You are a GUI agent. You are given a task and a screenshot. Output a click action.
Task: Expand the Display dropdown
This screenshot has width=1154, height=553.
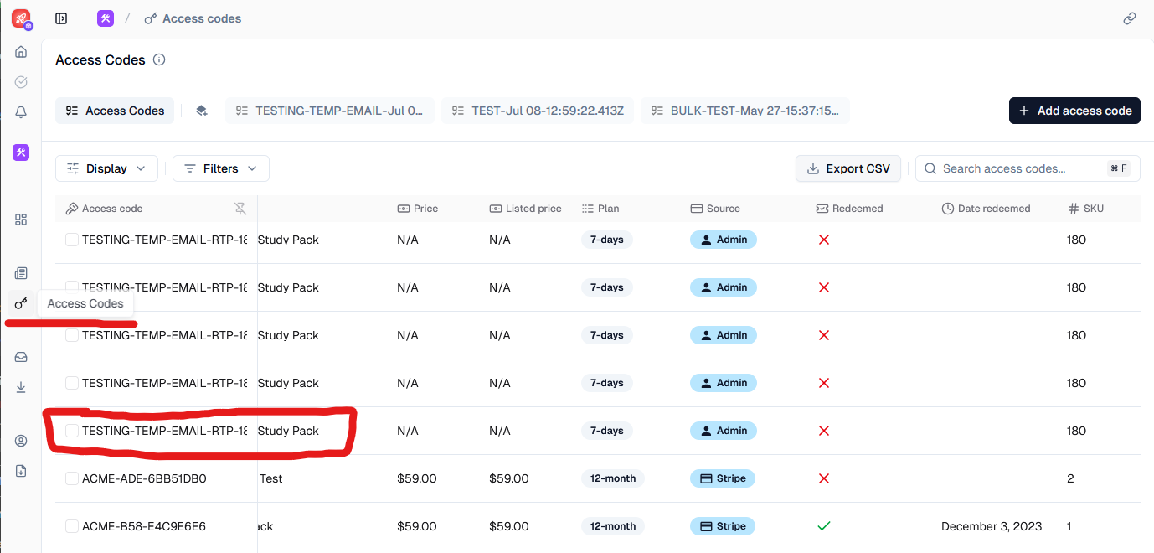[106, 168]
